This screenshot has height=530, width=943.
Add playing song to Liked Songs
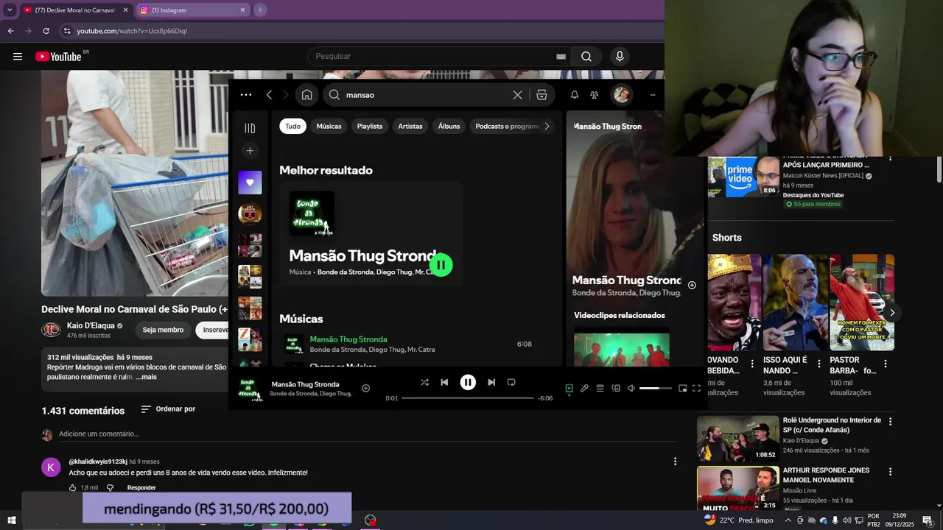point(365,388)
